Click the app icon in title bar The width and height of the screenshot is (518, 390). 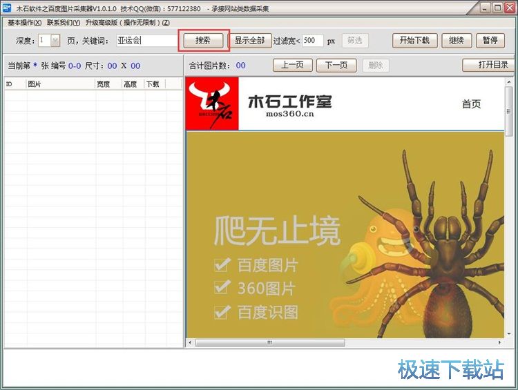tap(7, 8)
